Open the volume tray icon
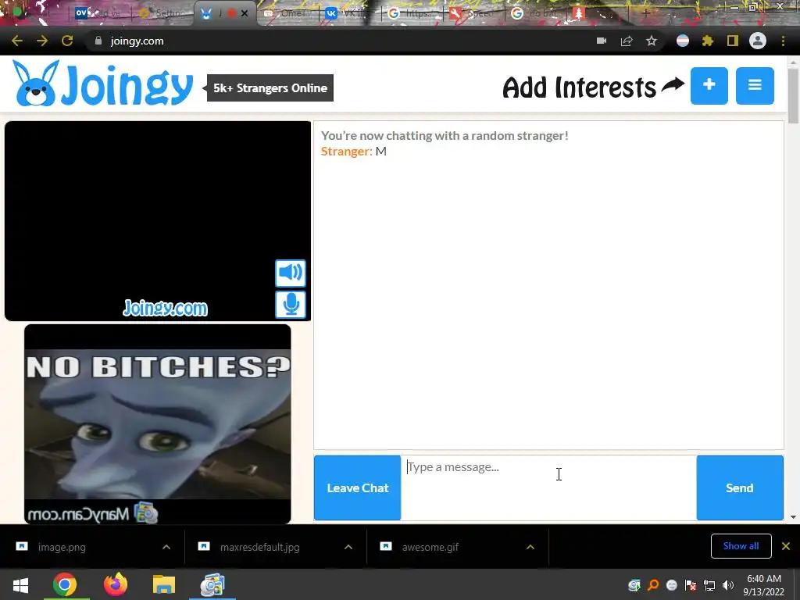Screen dimensions: 800x600 [x=728, y=585]
